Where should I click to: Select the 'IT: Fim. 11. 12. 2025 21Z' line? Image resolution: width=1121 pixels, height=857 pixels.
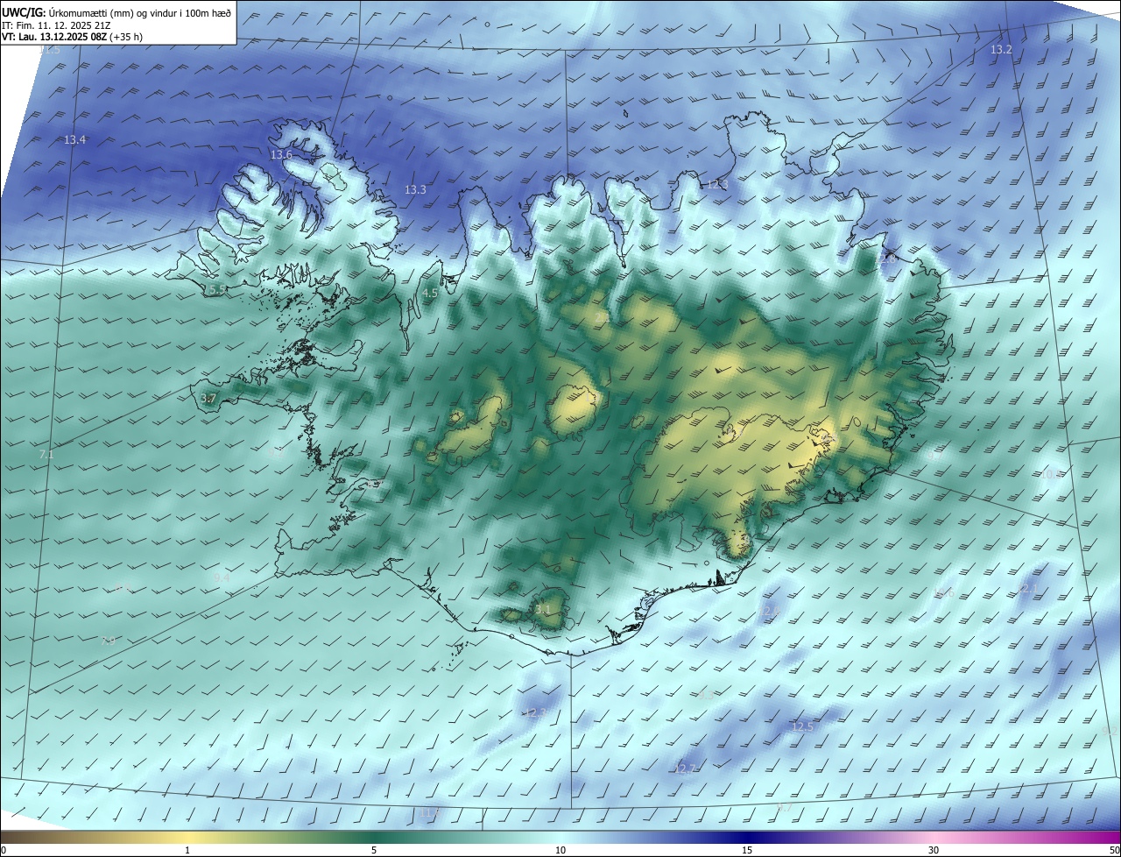[57, 25]
